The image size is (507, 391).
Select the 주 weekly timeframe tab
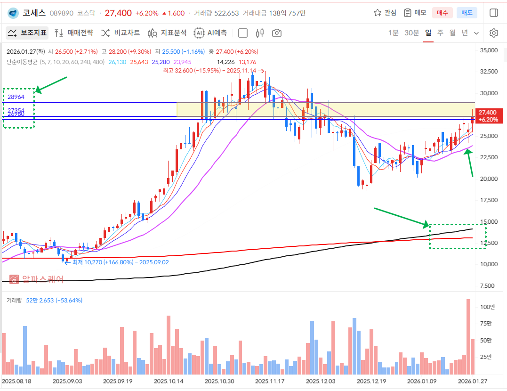click(x=440, y=33)
